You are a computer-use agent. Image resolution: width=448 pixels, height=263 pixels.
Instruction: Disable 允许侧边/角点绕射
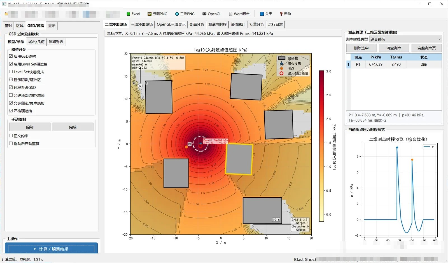pos(11,103)
